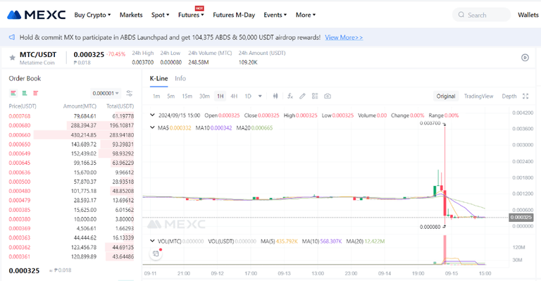Viewport: 541px width, 281px height.
Task: Show only sell orders in order book
Action: [x=35, y=93]
